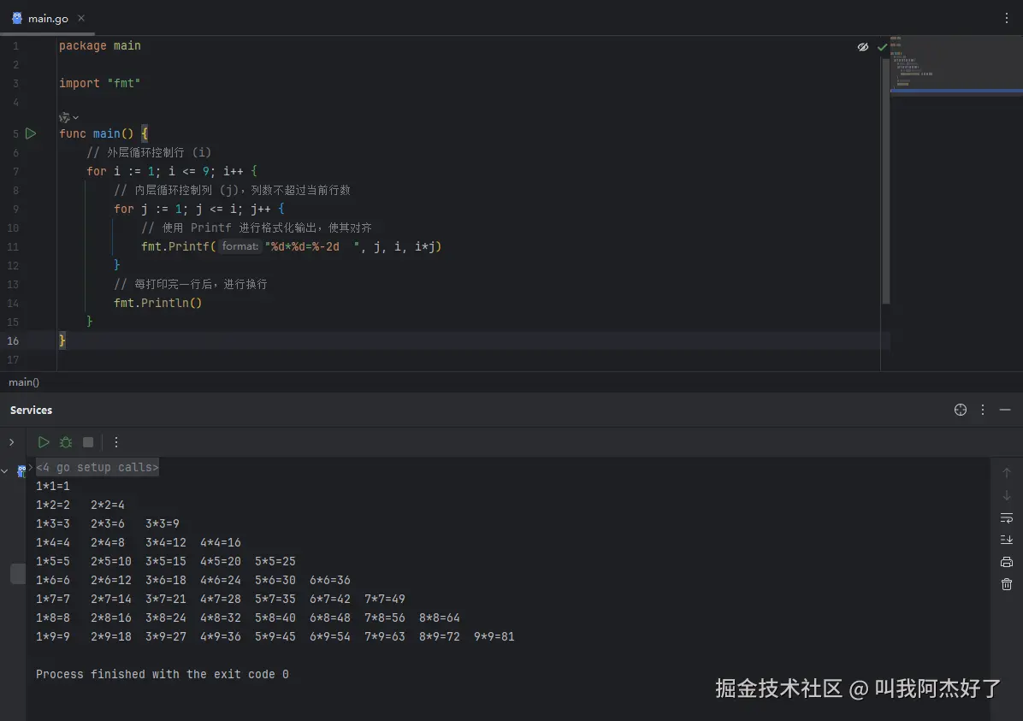Click the code minimap preview
Screen dimensions: 1023x721
click(956, 65)
